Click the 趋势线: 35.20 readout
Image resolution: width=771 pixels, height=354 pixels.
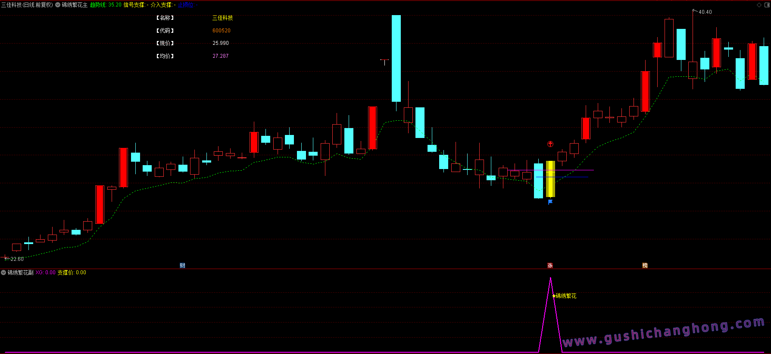pyautogui.click(x=106, y=5)
